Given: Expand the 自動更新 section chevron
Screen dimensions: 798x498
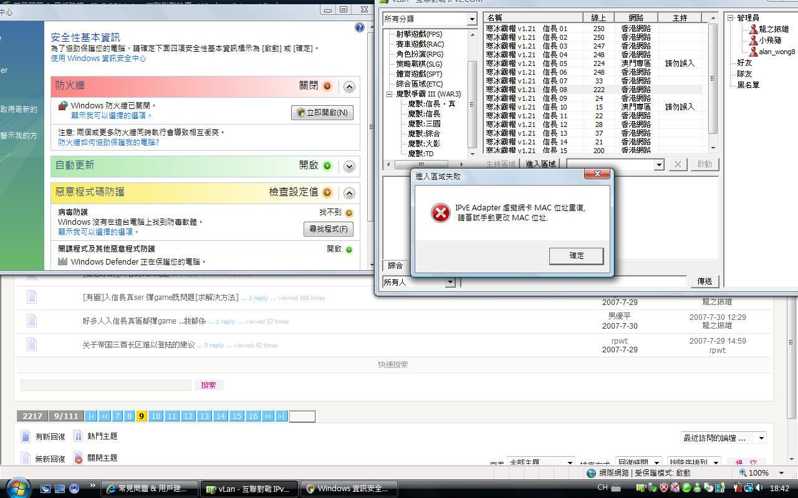Looking at the screenshot, I should coord(349,166).
